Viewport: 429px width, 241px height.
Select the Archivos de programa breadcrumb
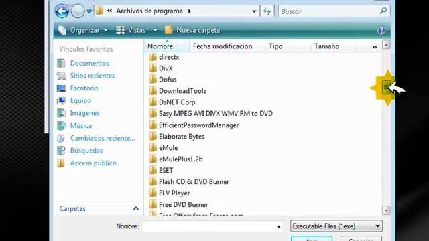(x=149, y=11)
